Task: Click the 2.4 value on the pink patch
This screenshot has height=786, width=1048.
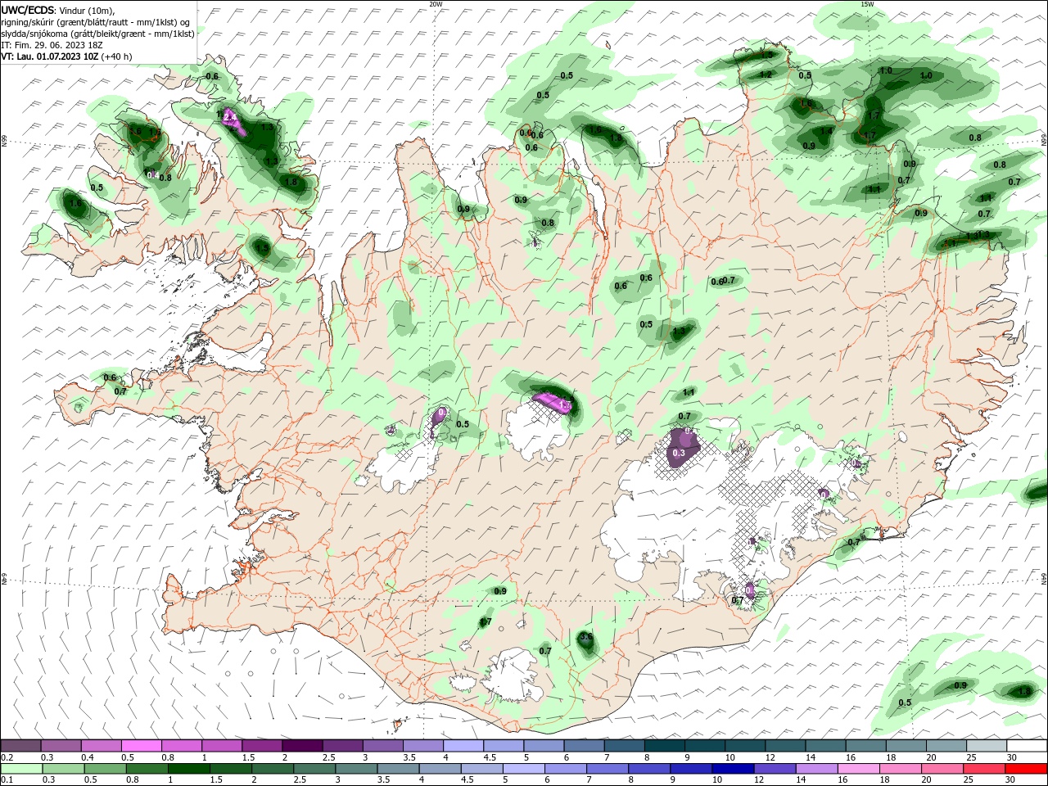Action: [x=231, y=118]
